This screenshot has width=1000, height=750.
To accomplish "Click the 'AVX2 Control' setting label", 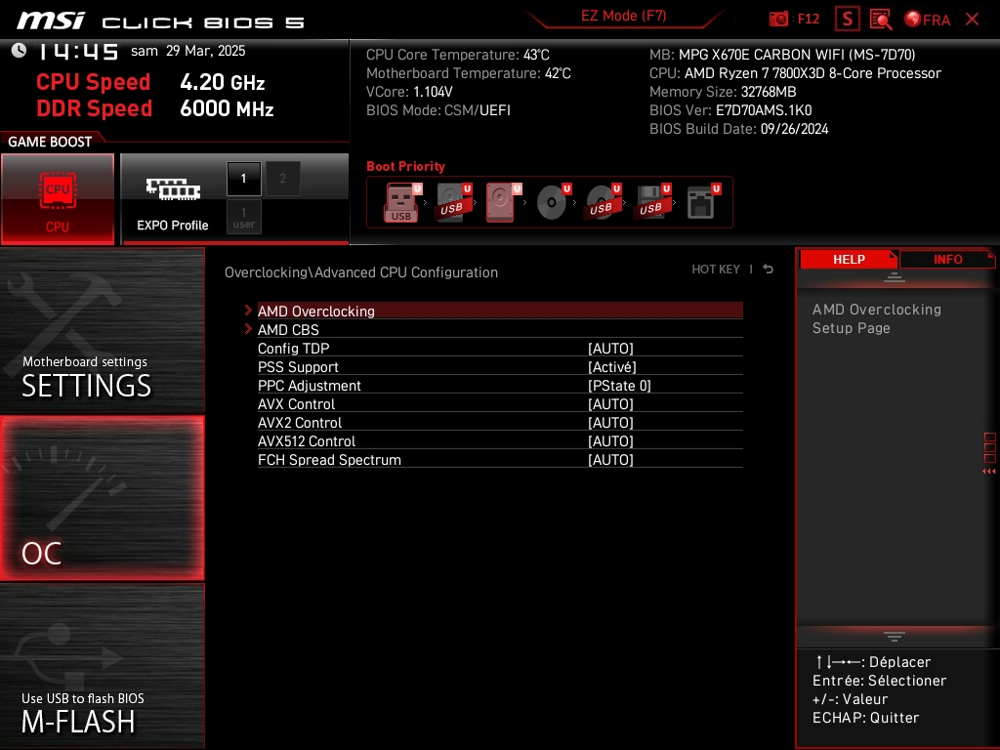I will point(300,422).
